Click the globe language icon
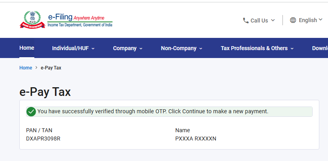This screenshot has width=328, height=161. click(x=293, y=20)
